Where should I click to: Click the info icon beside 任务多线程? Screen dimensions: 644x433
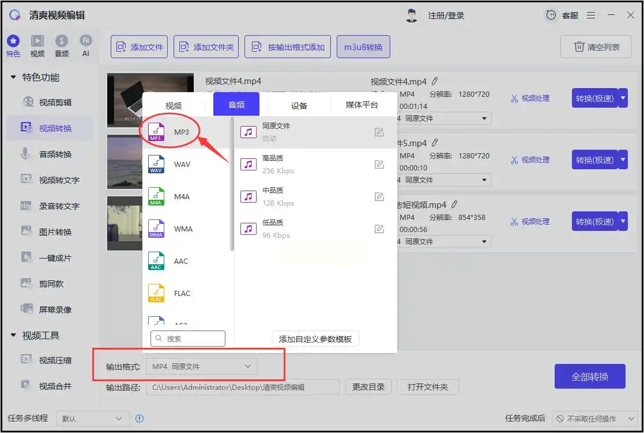[x=139, y=419]
